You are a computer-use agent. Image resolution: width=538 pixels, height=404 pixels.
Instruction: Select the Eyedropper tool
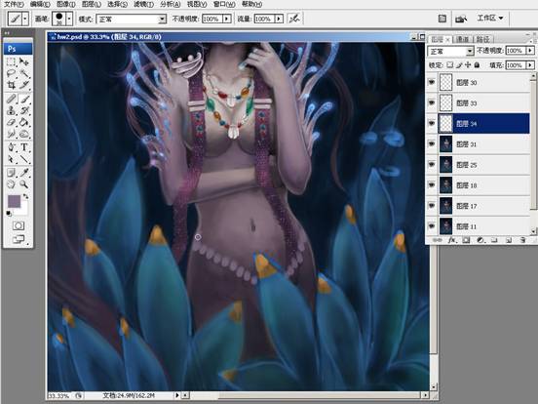point(23,173)
